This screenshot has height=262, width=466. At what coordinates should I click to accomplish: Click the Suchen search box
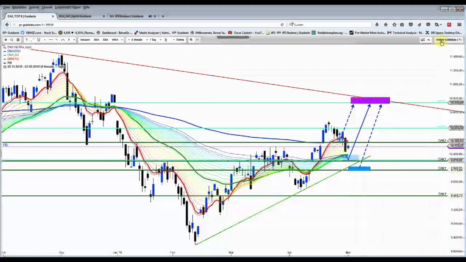[329, 25]
